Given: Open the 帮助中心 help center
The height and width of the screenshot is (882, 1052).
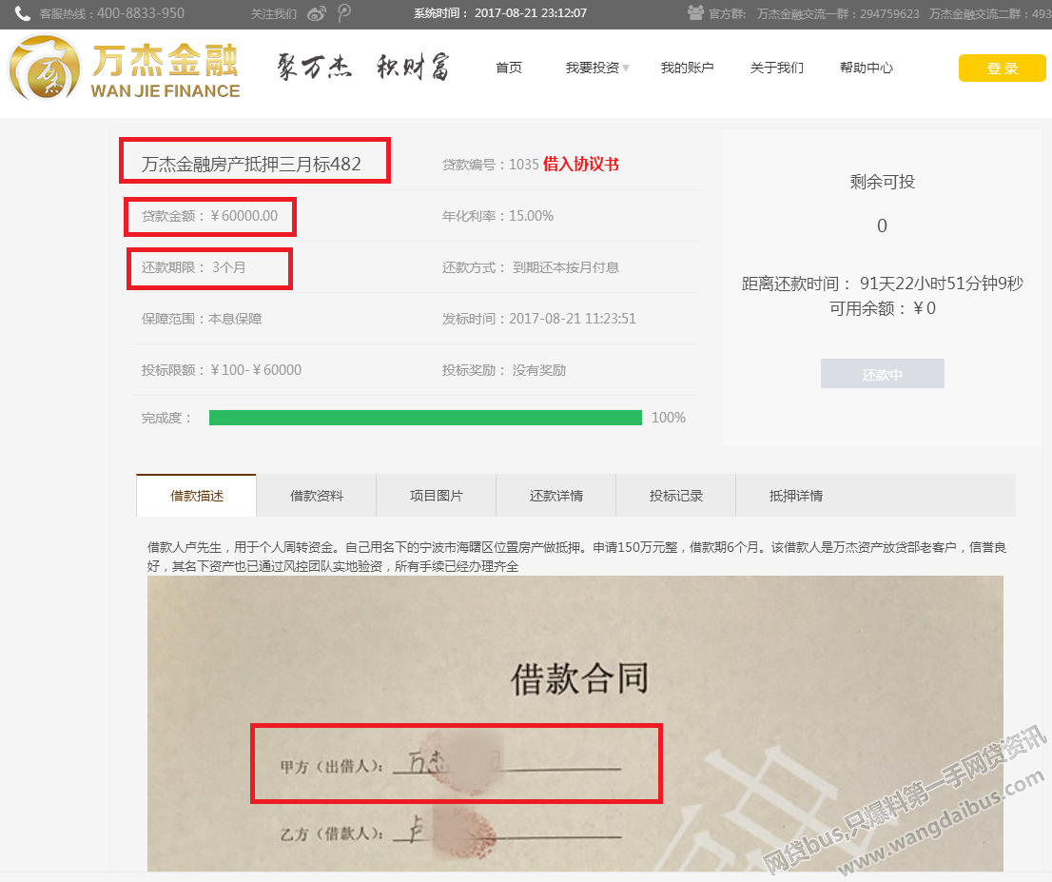Looking at the screenshot, I should 867,68.
